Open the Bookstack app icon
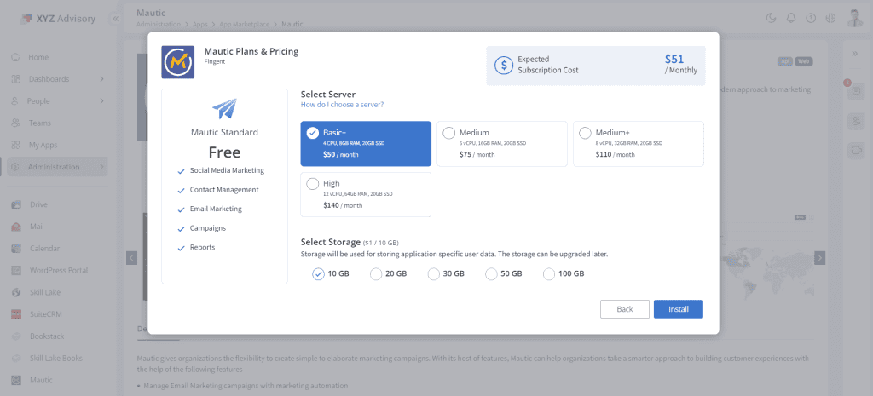The image size is (873, 396). click(x=16, y=336)
